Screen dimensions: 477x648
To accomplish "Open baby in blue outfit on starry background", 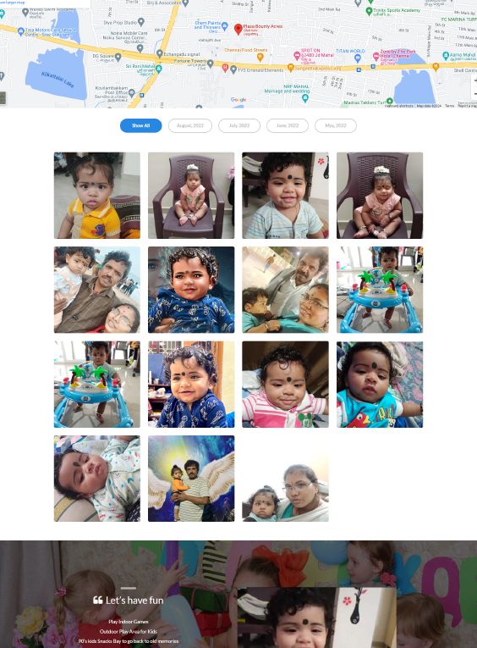I will click(x=191, y=290).
